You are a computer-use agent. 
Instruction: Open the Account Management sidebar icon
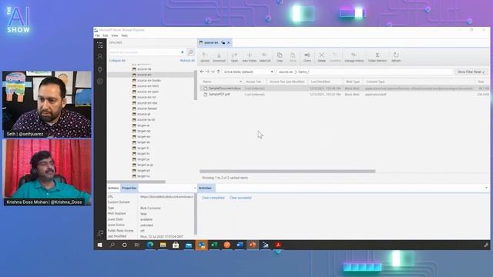[x=100, y=57]
